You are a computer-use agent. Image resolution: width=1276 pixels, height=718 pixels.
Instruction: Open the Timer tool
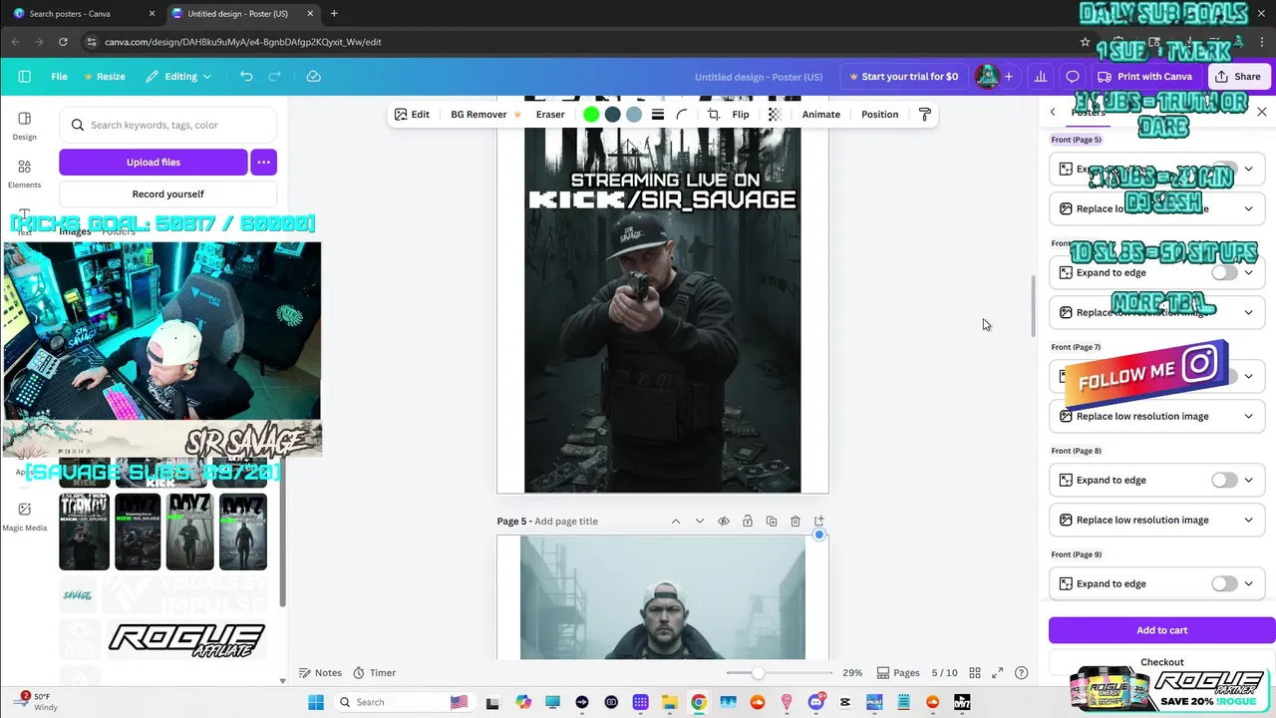pyautogui.click(x=374, y=673)
